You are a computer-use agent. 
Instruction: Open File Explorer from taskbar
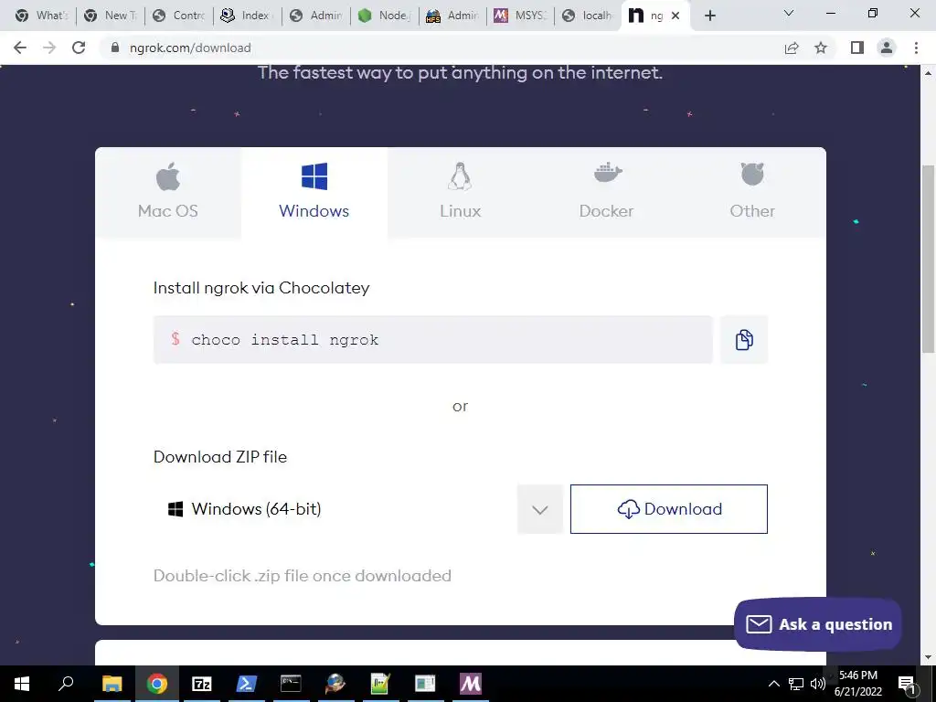coord(112,684)
